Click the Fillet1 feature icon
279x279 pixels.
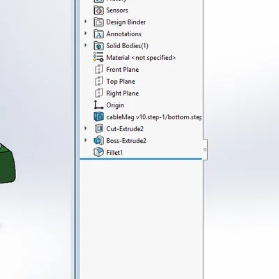click(x=98, y=152)
